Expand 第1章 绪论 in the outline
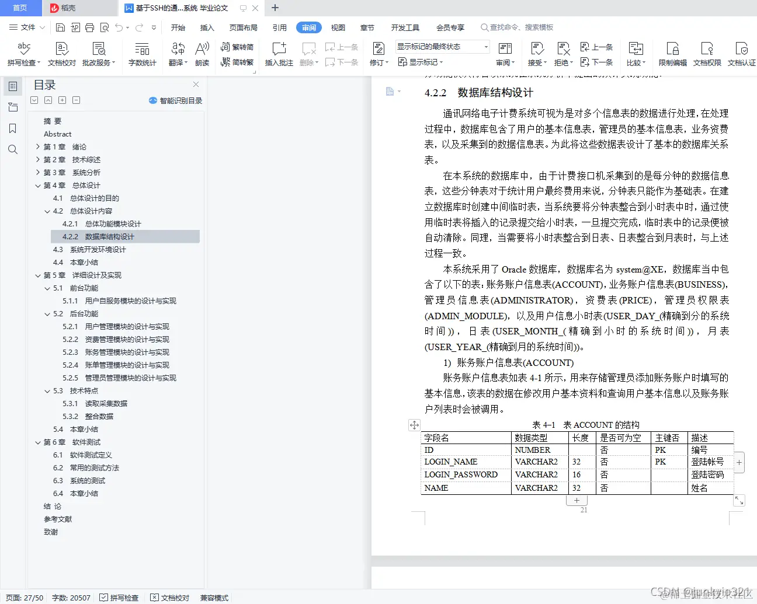757x604 pixels. (39, 146)
